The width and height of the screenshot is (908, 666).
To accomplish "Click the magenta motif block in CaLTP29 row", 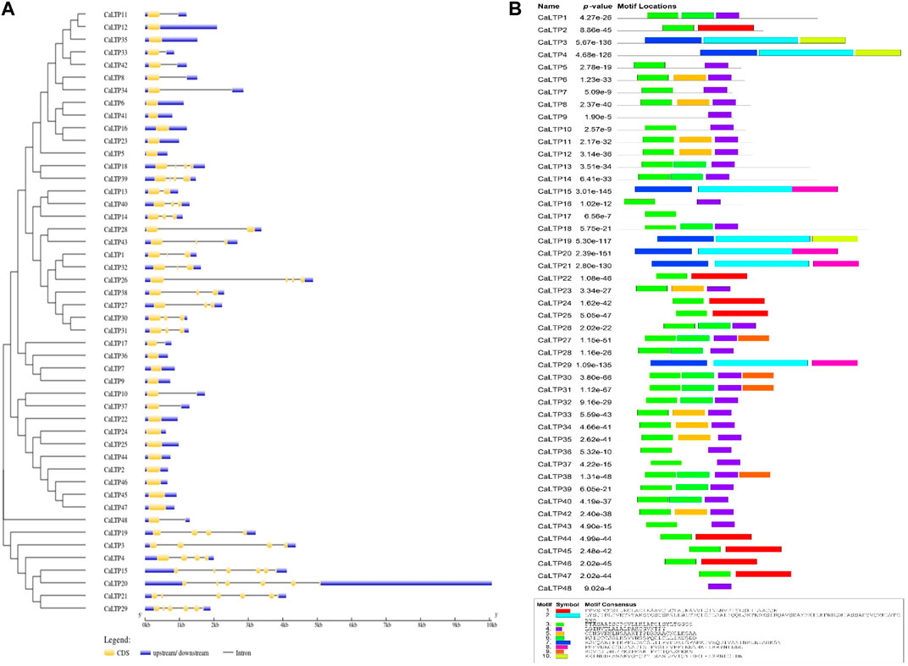I will [x=834, y=363].
